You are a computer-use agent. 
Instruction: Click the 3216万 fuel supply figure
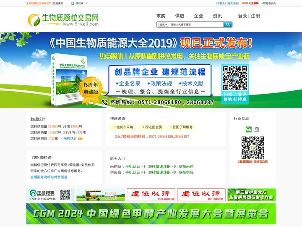(53, 127)
